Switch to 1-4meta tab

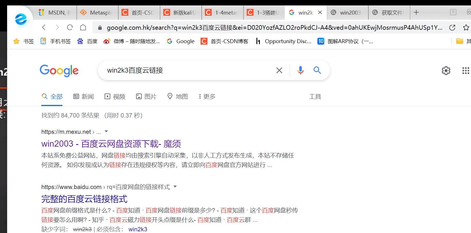click(222, 13)
